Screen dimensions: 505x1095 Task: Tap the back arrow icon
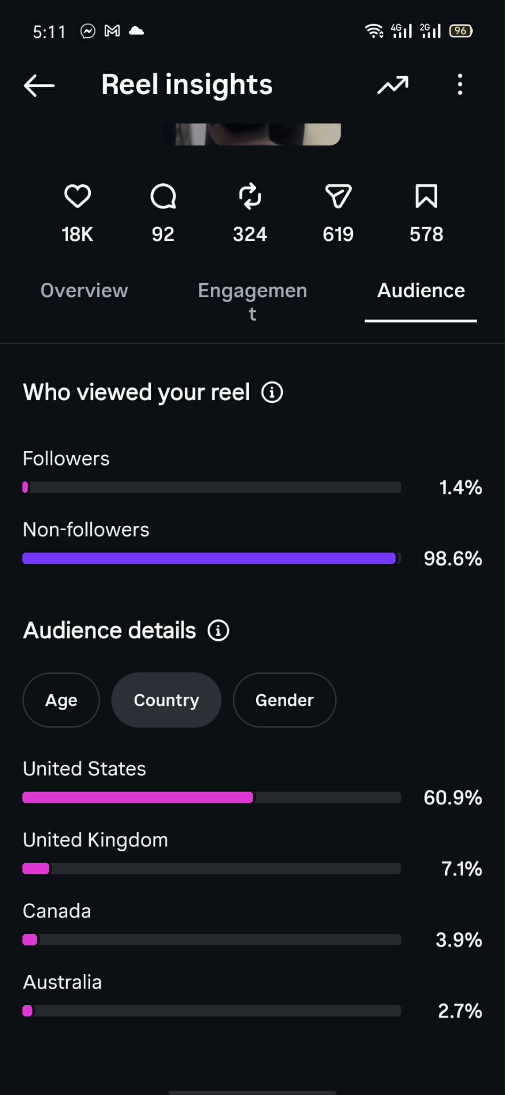pos(40,85)
